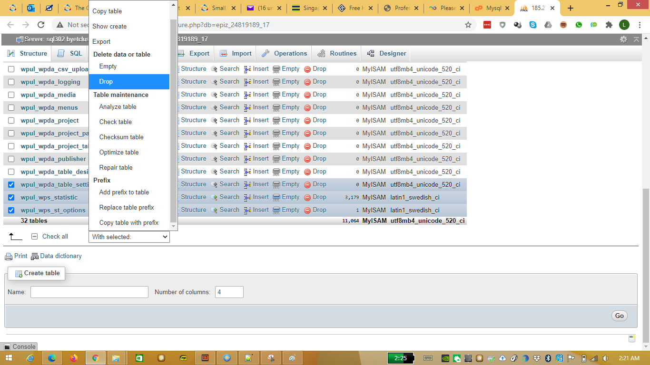
Task: Tick the wpul_wpda_media table checkbox
Action: click(11, 95)
